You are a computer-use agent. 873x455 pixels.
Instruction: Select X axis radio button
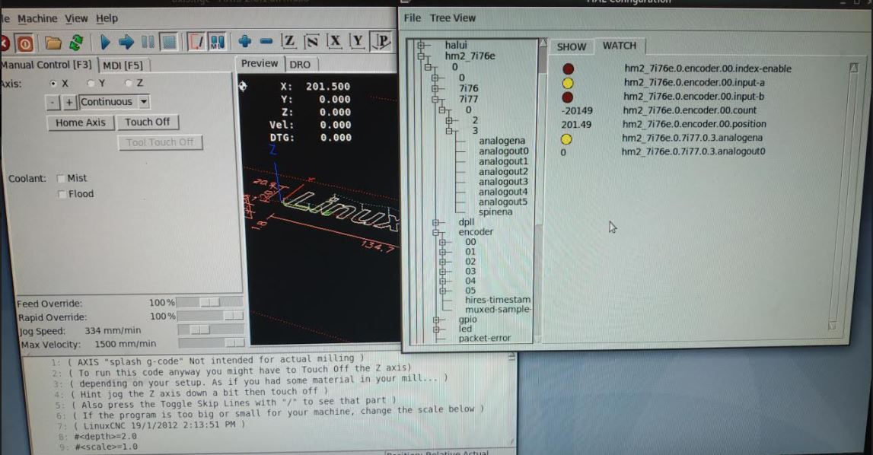tap(53, 84)
